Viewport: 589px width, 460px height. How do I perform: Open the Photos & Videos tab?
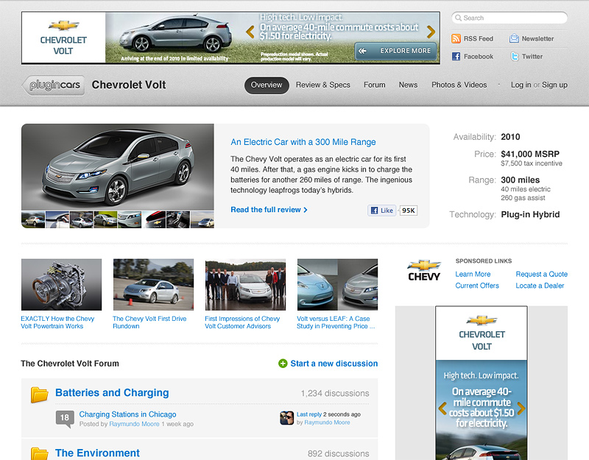459,85
